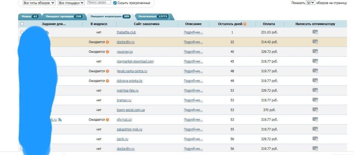354x155 pixels.
Task: Click the В индексе column header
Action: (x=99, y=24)
